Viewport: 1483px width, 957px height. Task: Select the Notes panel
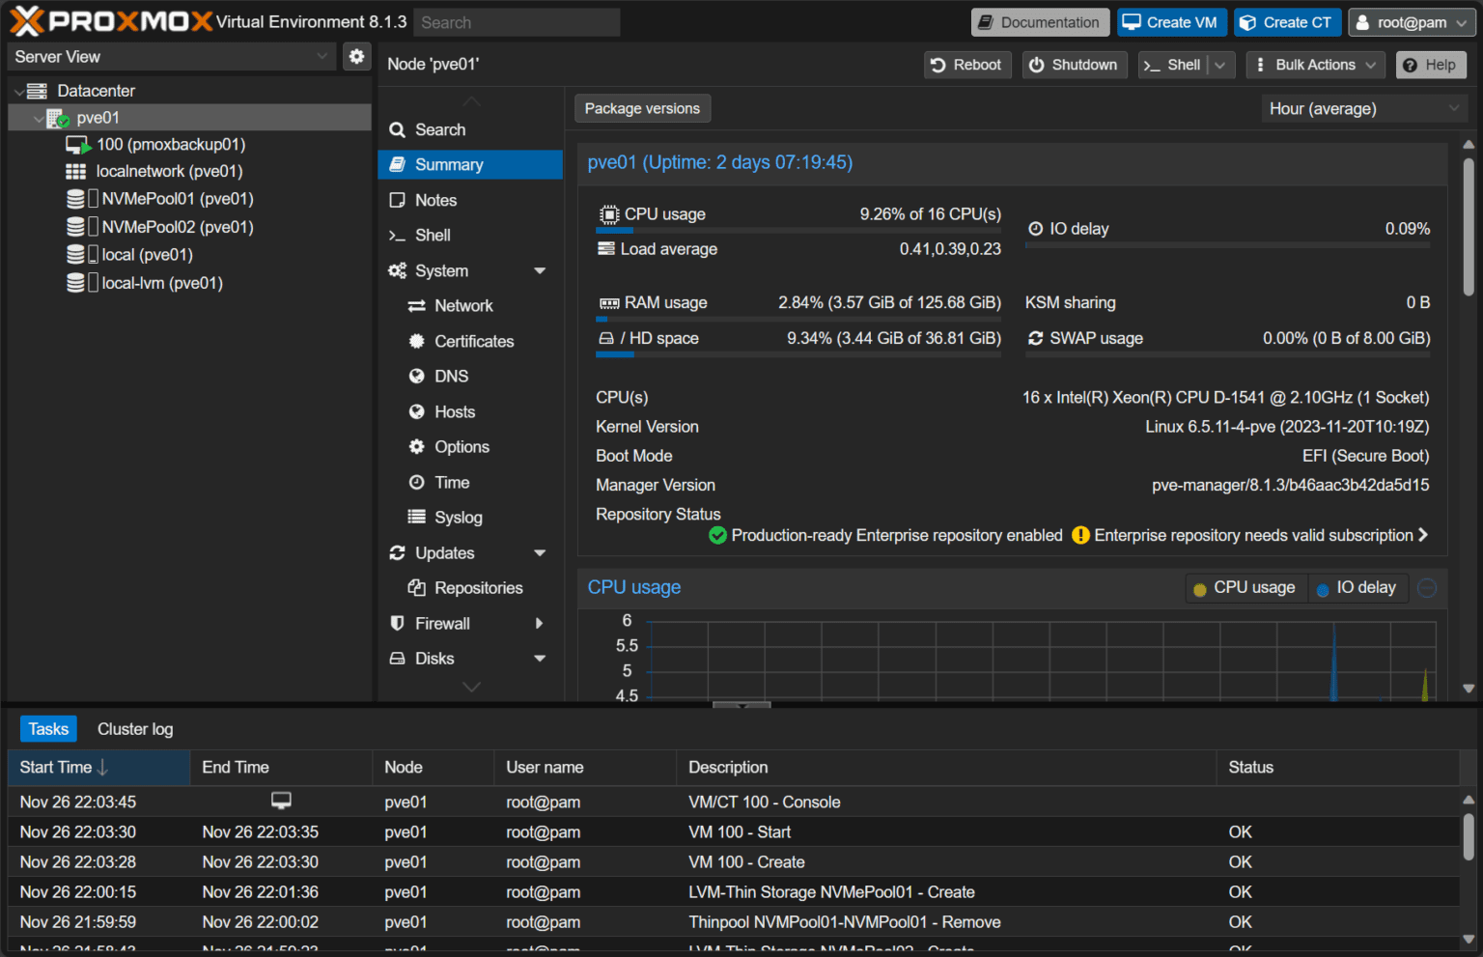pos(434,200)
